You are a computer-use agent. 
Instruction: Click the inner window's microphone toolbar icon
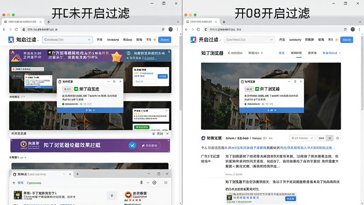pyautogui.click(x=141, y=183)
